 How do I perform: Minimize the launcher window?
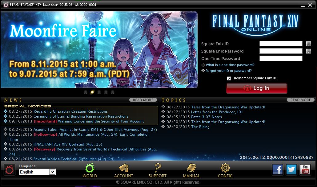pos(303,6)
